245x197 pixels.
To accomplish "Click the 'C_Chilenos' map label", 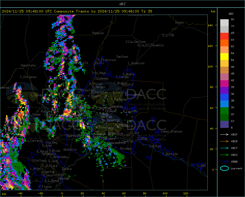I will pyautogui.click(x=28, y=77).
